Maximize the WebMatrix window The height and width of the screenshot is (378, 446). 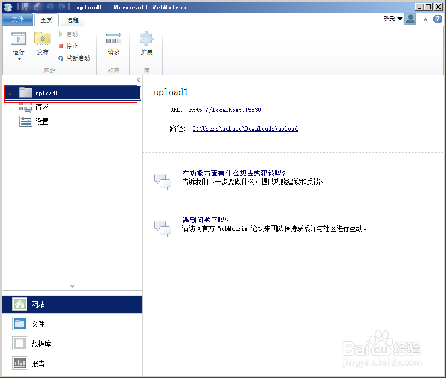click(x=428, y=7)
